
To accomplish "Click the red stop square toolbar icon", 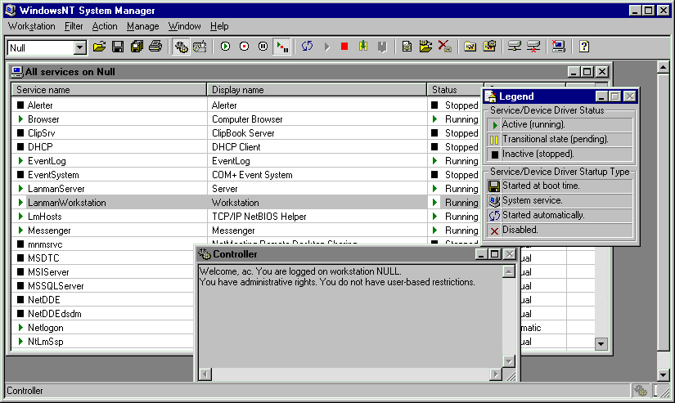I will tap(344, 47).
